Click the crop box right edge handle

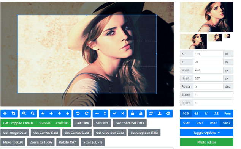156,54
